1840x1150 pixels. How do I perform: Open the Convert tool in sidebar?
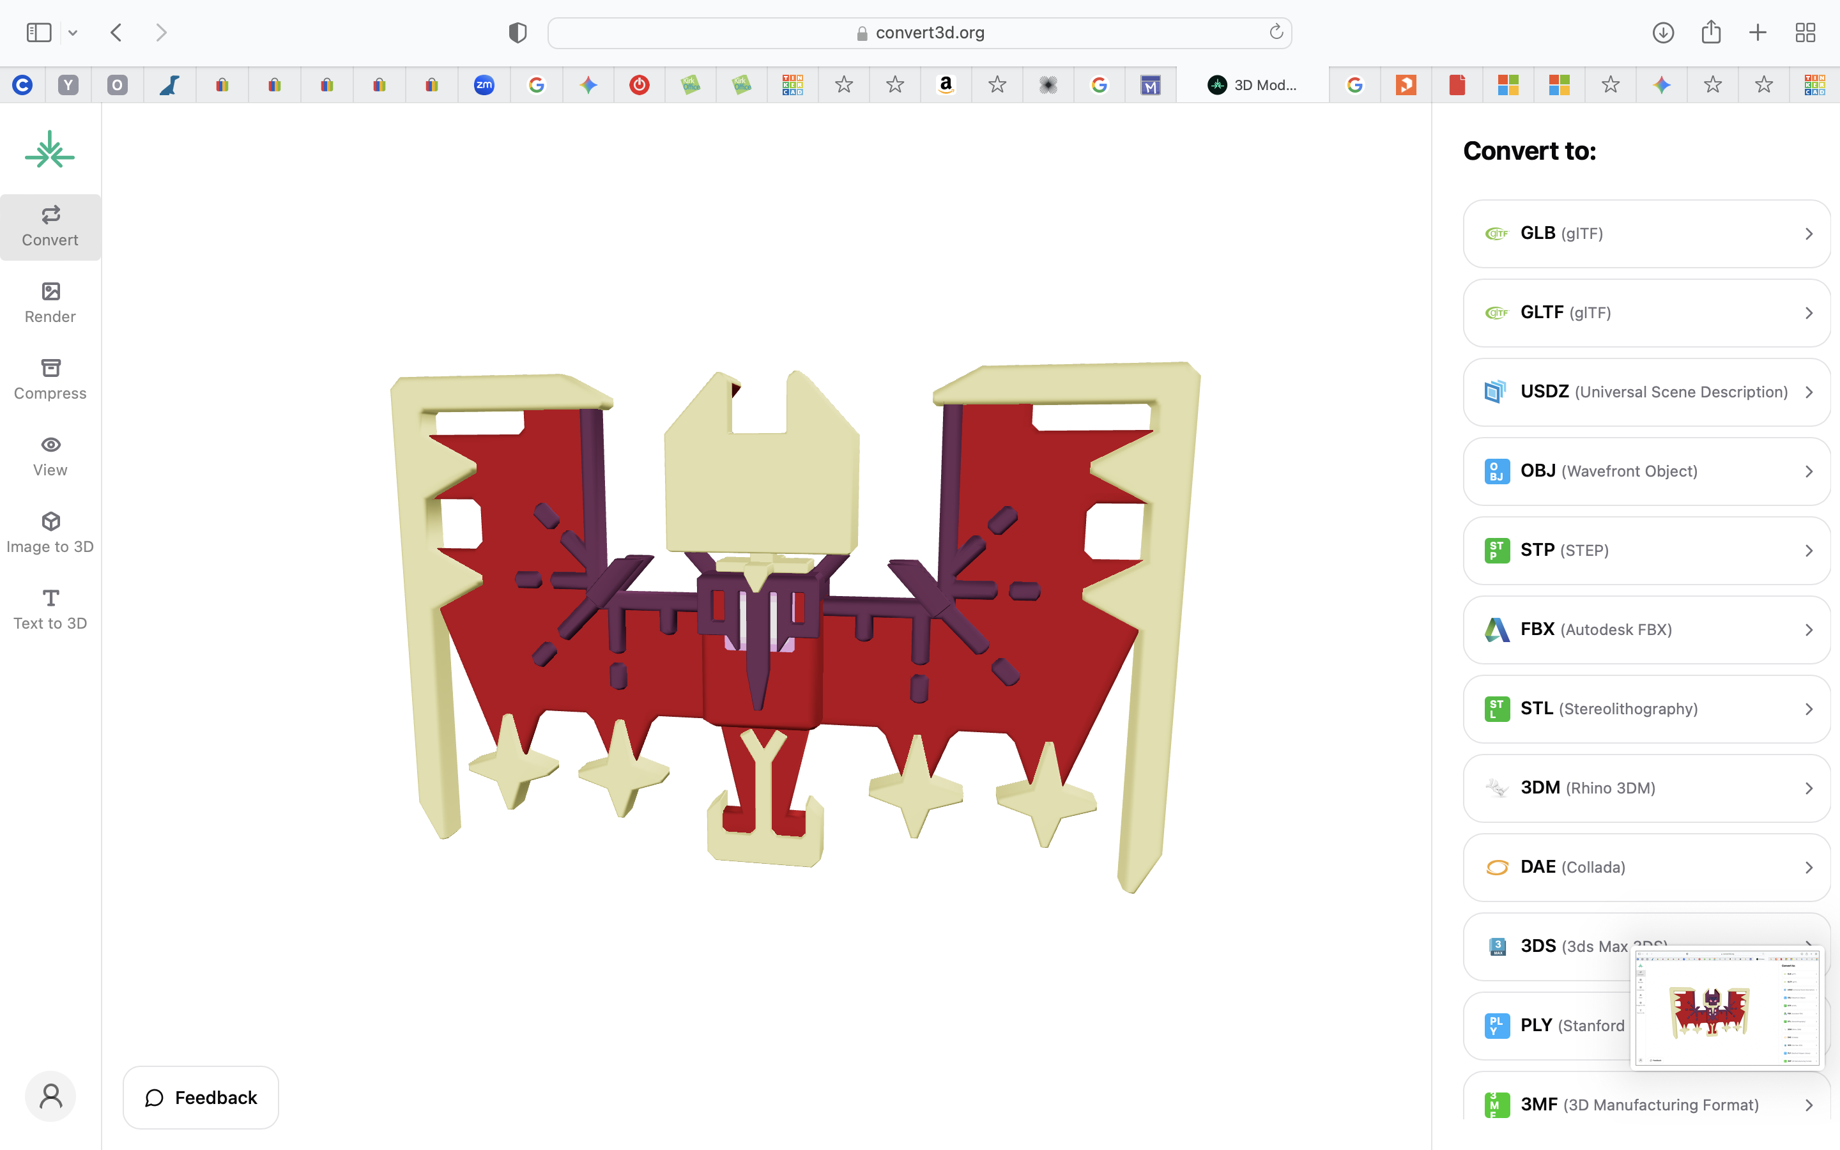click(50, 227)
